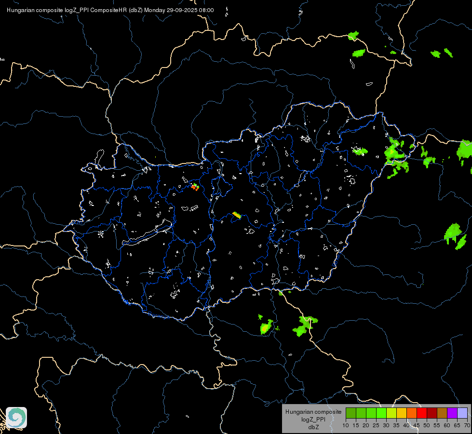Screen dimensions: 472x434
Task: Select the 50–55 dBZ dark red swatch
Action: [x=432, y=413]
